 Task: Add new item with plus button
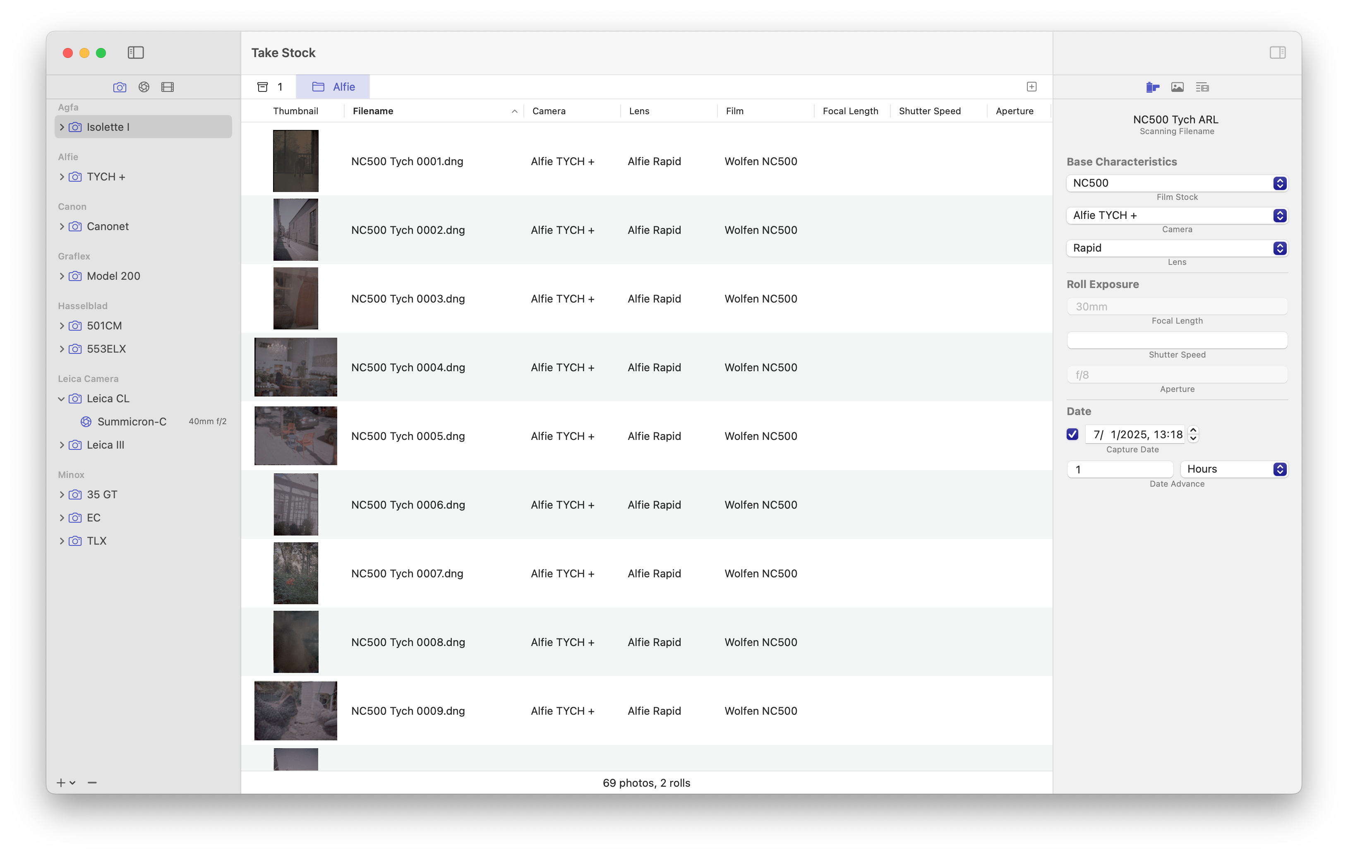(61, 782)
